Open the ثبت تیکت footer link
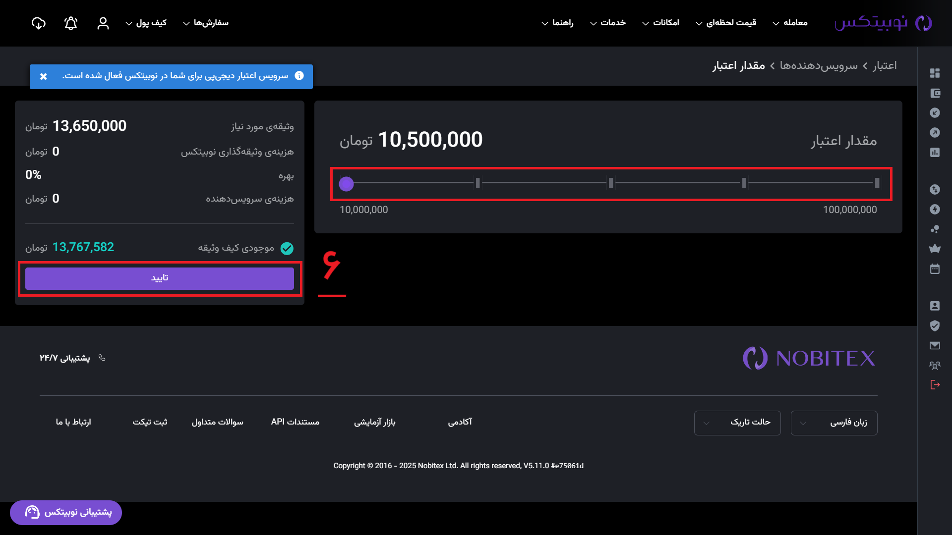952x535 pixels. (150, 422)
